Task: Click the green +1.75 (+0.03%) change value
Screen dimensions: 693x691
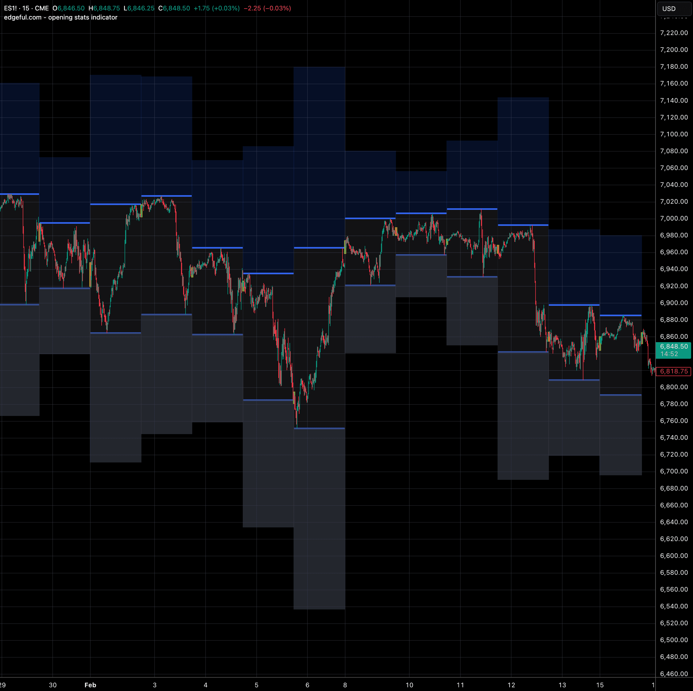Action: tap(217, 8)
